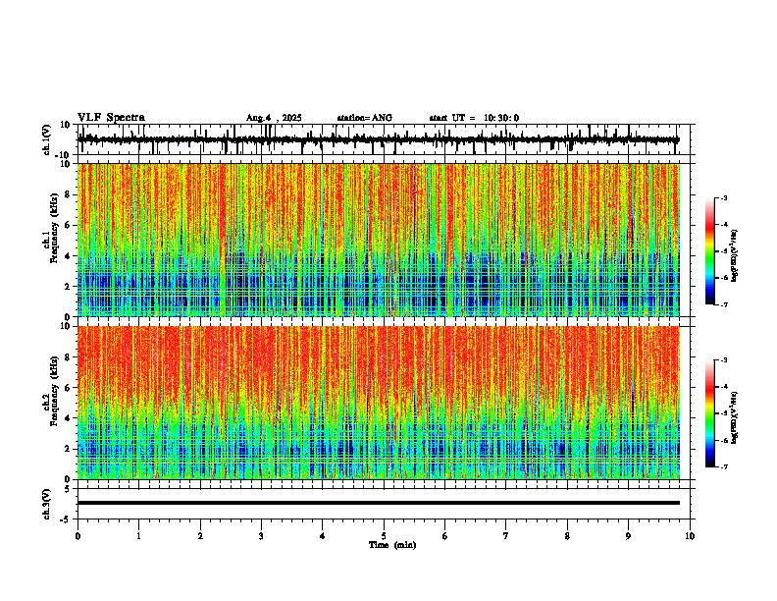Image resolution: width=777 pixels, height=601 pixels.
Task: Click the ch.1 color bar log(PSD) units label
Action: pos(736,255)
